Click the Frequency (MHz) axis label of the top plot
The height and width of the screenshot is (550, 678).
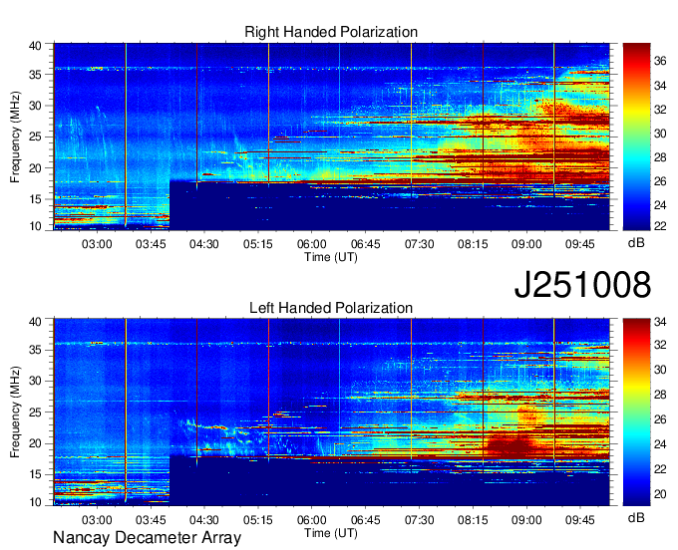coord(17,136)
